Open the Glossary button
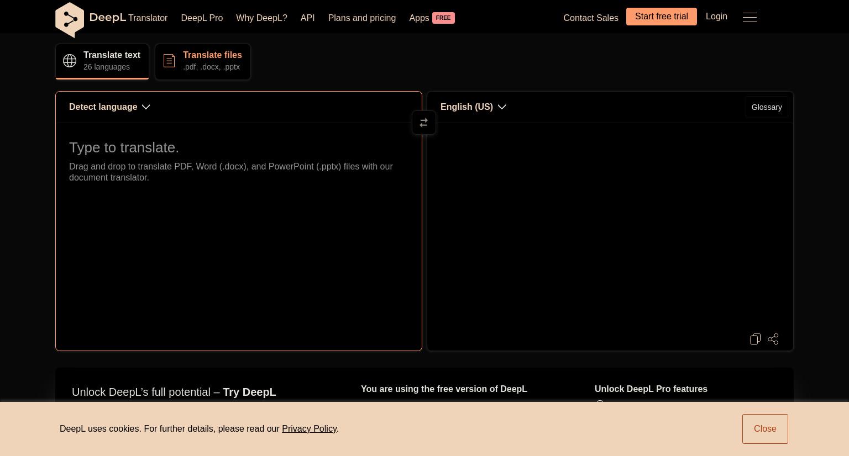This screenshot has height=456, width=849. click(767, 107)
